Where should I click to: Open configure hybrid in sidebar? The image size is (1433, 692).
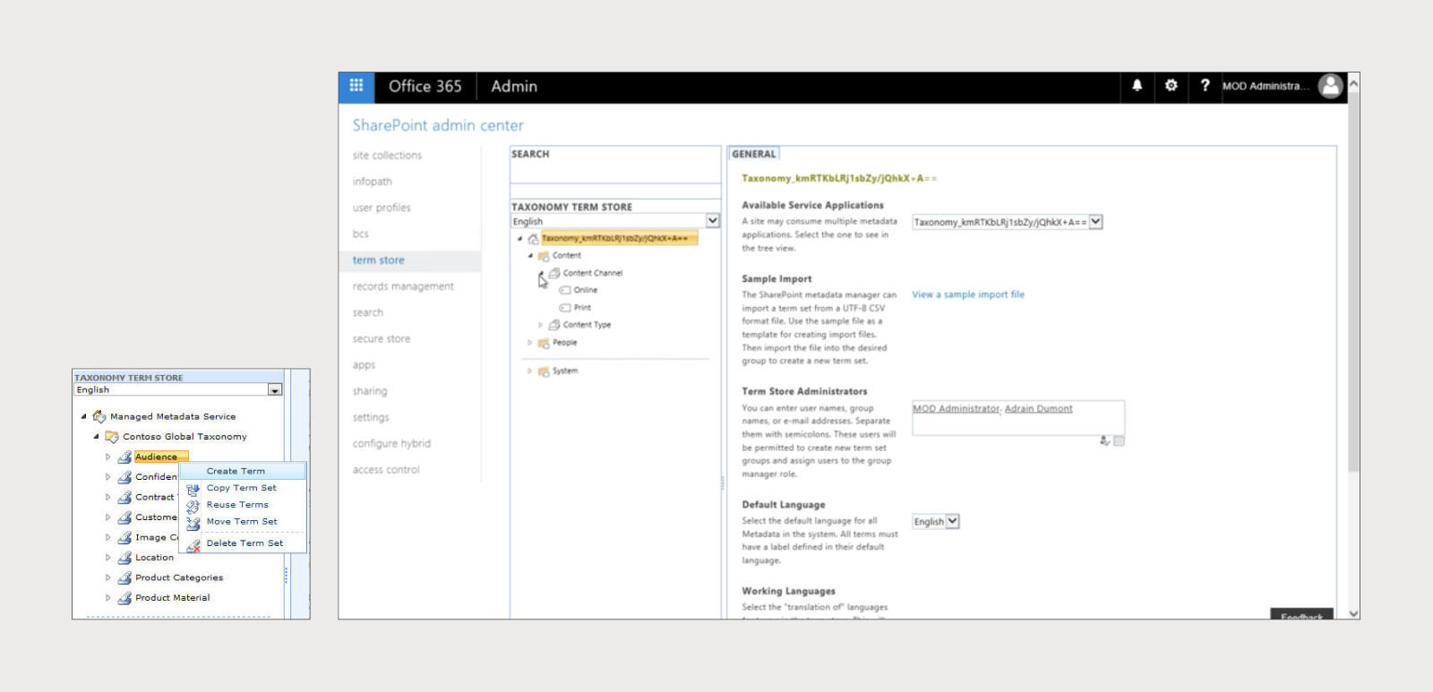(391, 444)
